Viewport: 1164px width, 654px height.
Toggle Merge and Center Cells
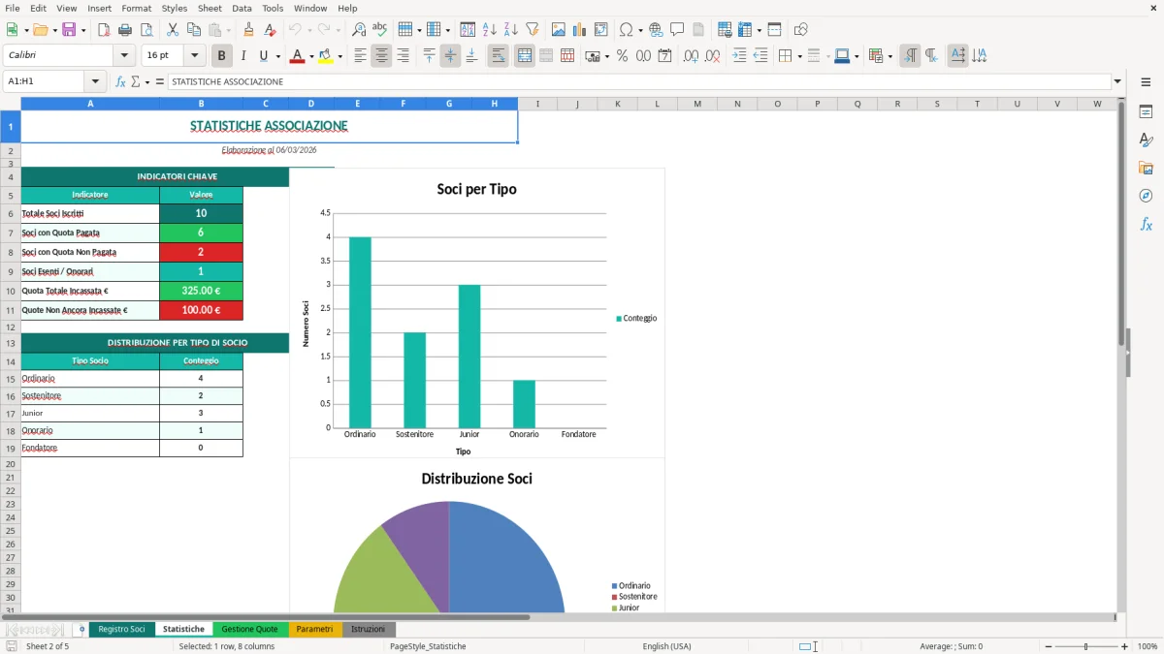[x=525, y=56]
